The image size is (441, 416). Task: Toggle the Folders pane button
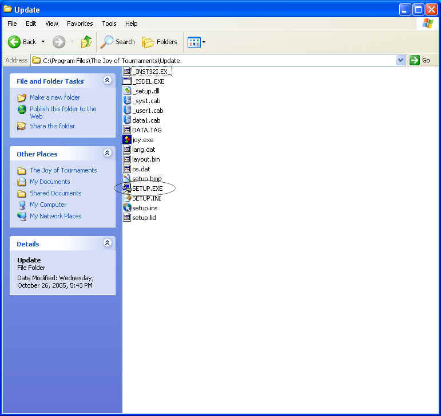pyautogui.click(x=160, y=42)
